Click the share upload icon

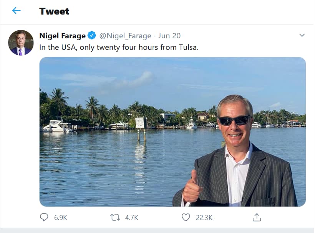pos(257,217)
